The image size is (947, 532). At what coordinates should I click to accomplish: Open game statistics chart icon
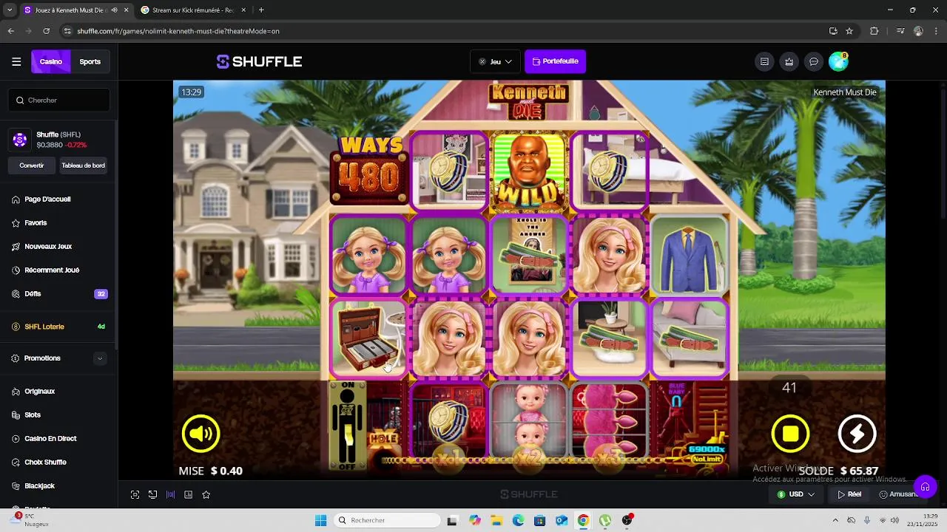(x=189, y=494)
